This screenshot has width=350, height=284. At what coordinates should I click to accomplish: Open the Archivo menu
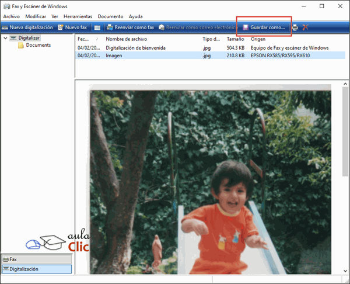click(12, 16)
